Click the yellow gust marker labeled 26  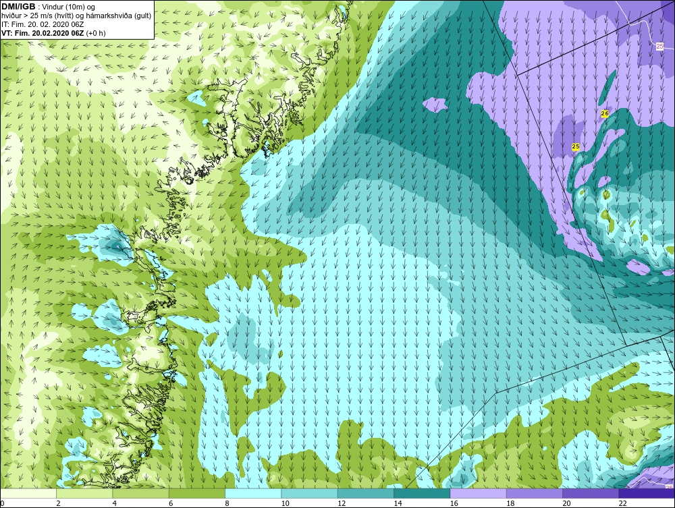point(605,113)
